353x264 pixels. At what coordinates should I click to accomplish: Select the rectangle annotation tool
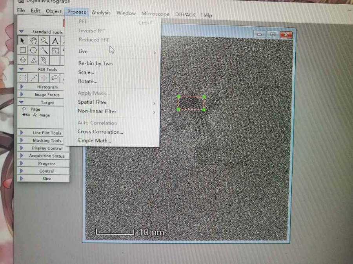pos(23,50)
